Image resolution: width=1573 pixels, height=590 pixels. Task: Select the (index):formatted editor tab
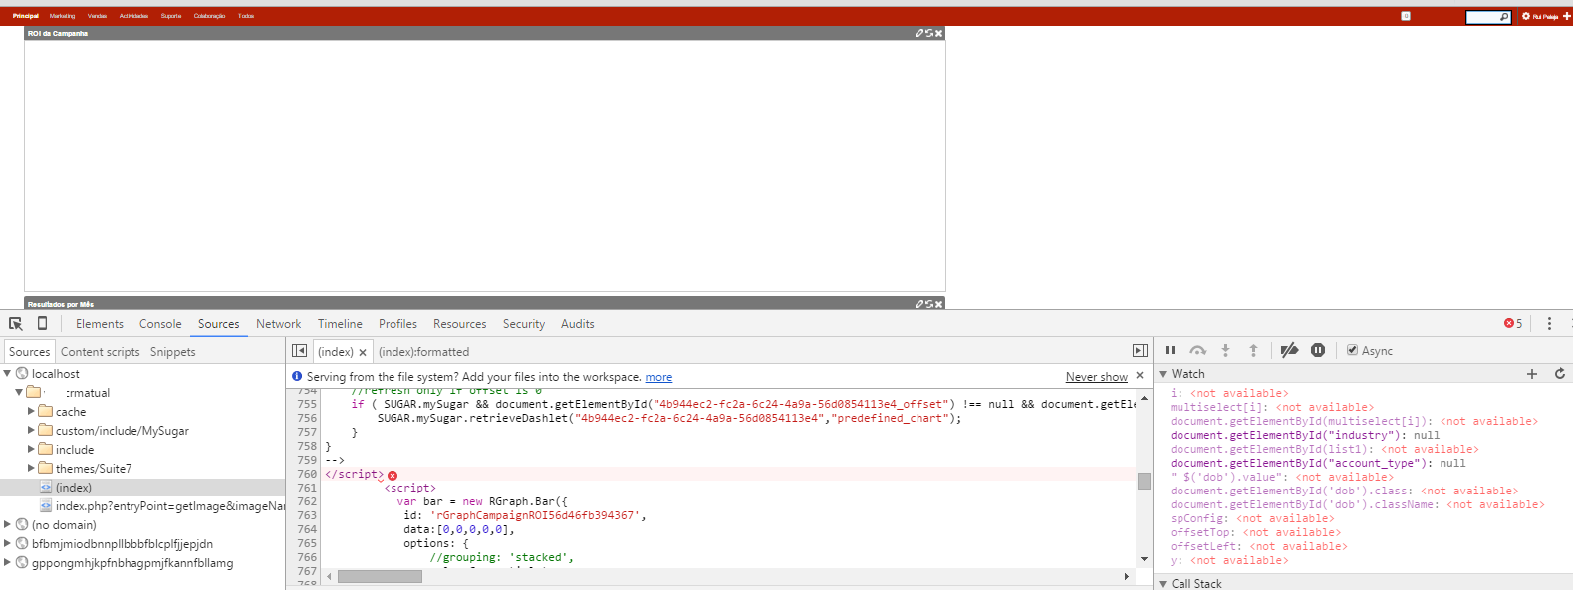click(x=423, y=352)
